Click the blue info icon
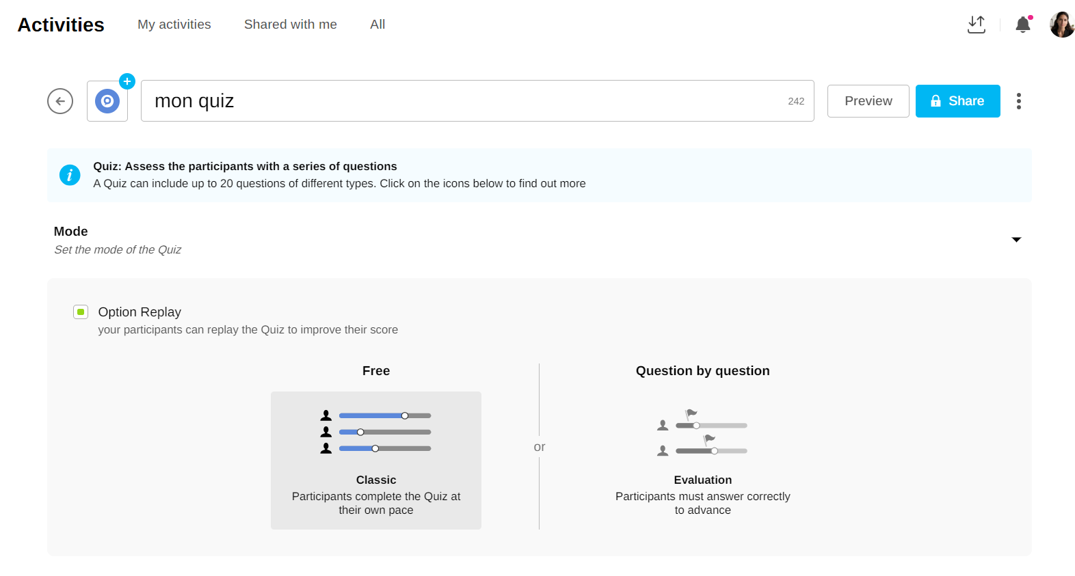Viewport: 1075px width, 576px height. tap(70, 175)
